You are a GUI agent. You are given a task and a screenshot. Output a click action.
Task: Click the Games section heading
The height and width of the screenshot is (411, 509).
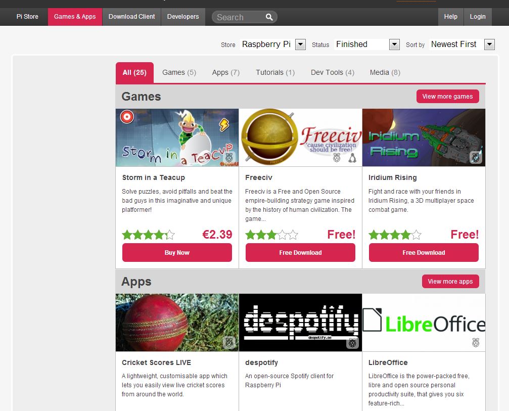[x=141, y=97]
